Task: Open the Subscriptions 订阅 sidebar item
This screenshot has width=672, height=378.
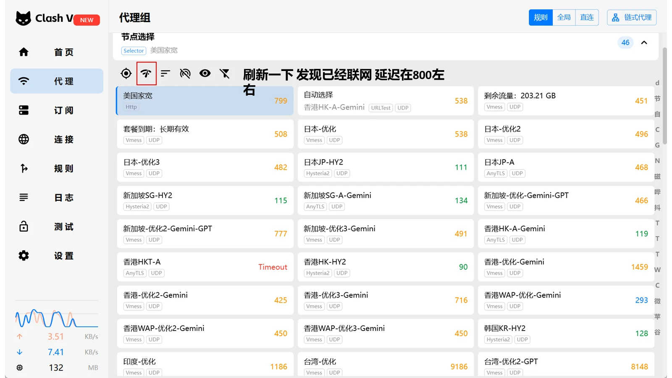Action: pos(57,110)
